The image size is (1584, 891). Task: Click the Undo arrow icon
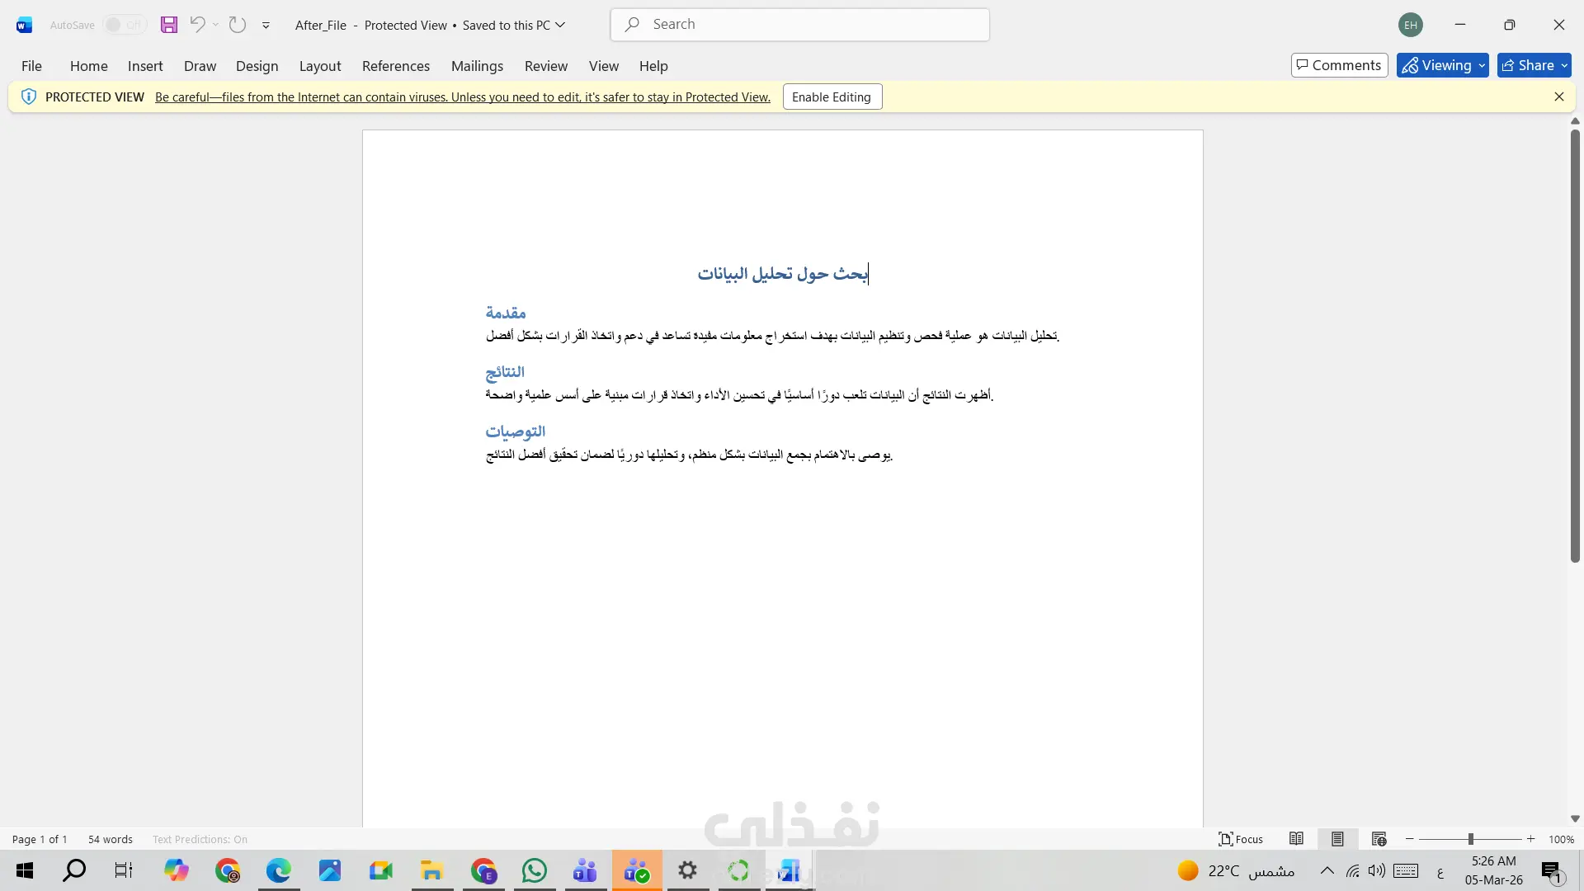[x=197, y=25]
